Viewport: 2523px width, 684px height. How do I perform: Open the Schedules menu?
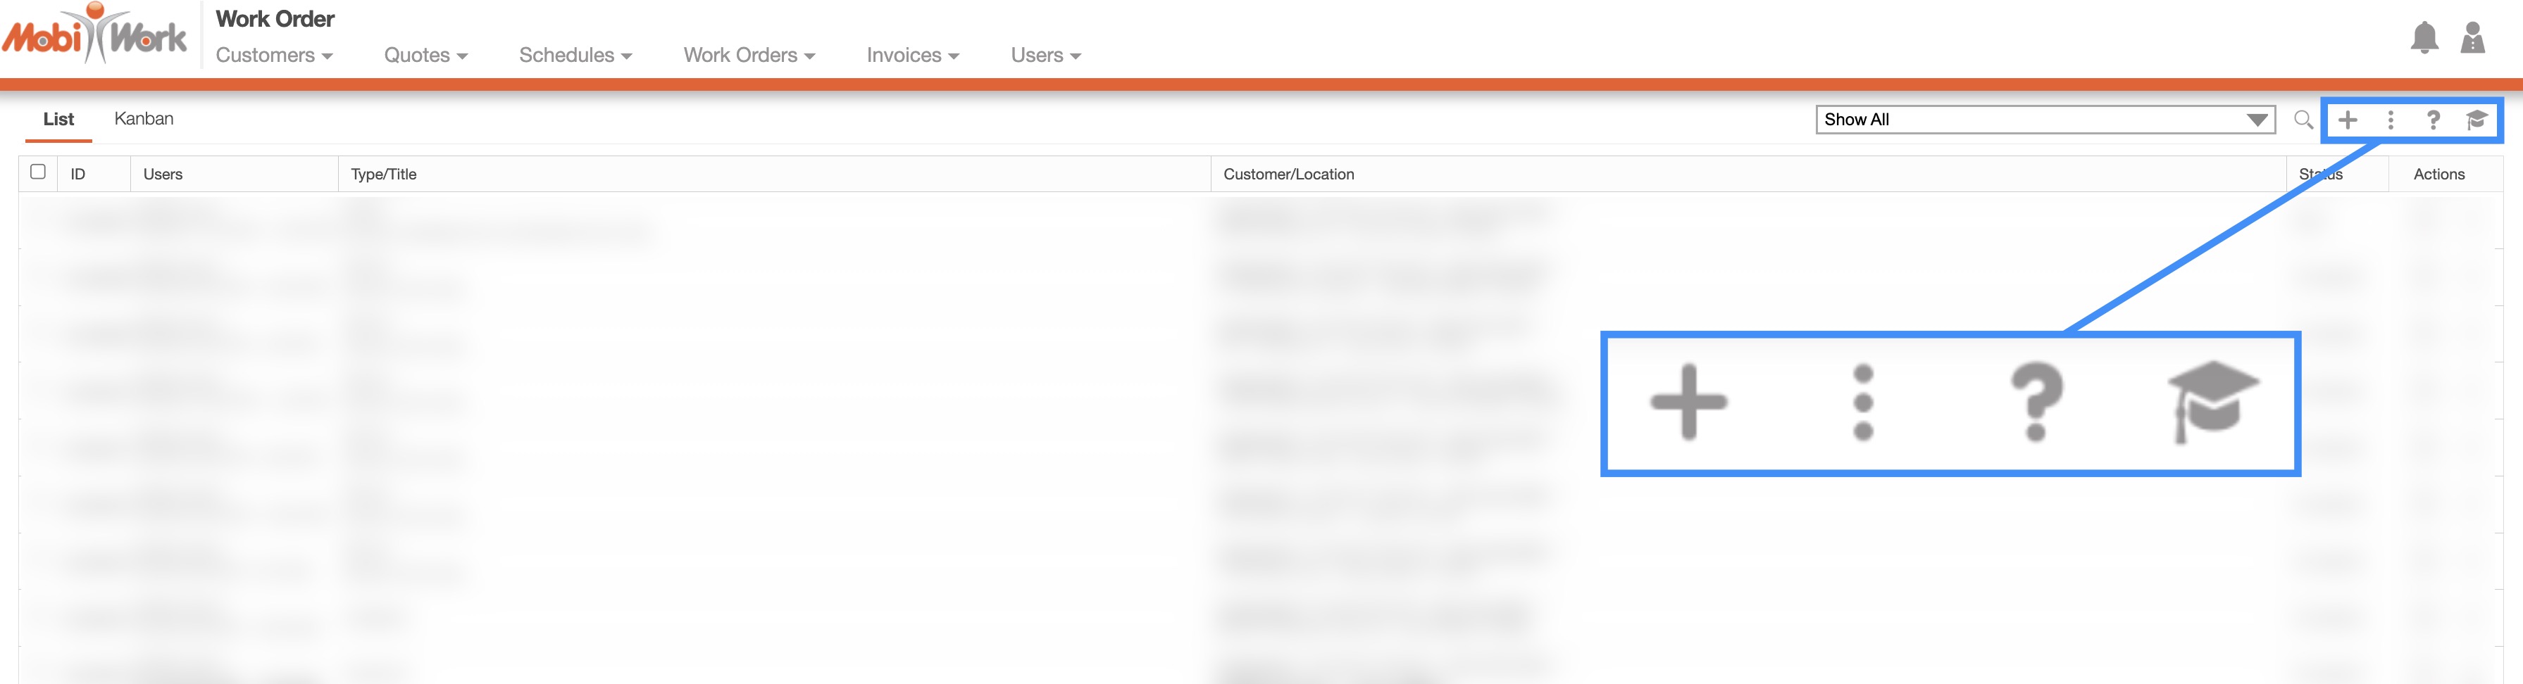click(575, 56)
